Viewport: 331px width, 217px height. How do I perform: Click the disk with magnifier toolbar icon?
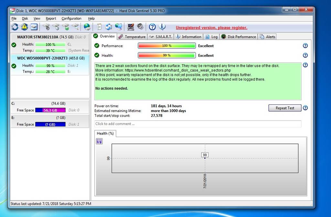[x=75, y=27]
